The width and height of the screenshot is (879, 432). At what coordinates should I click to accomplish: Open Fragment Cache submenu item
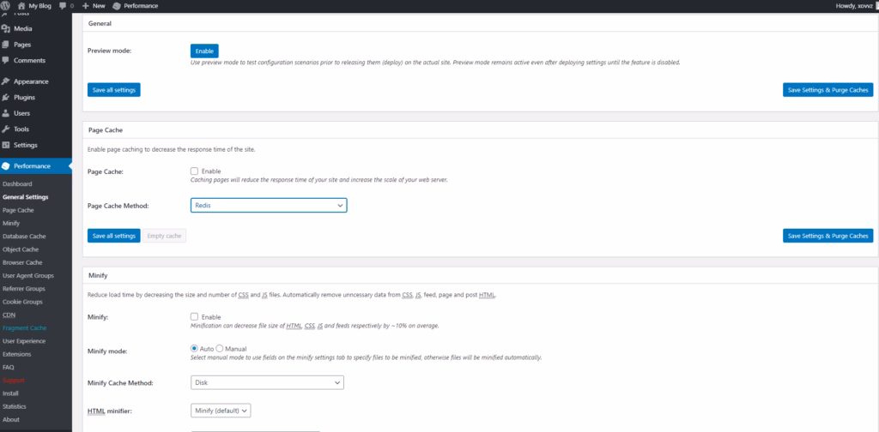[x=25, y=328]
